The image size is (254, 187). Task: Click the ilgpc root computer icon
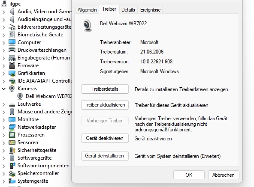click(x=3, y=4)
